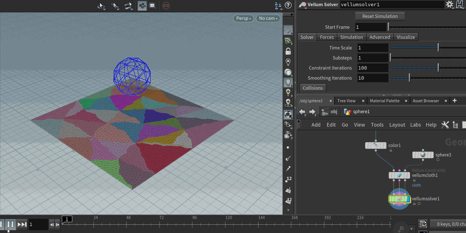Open the network Add menu
The height and width of the screenshot is (233, 466).
(x=316, y=125)
